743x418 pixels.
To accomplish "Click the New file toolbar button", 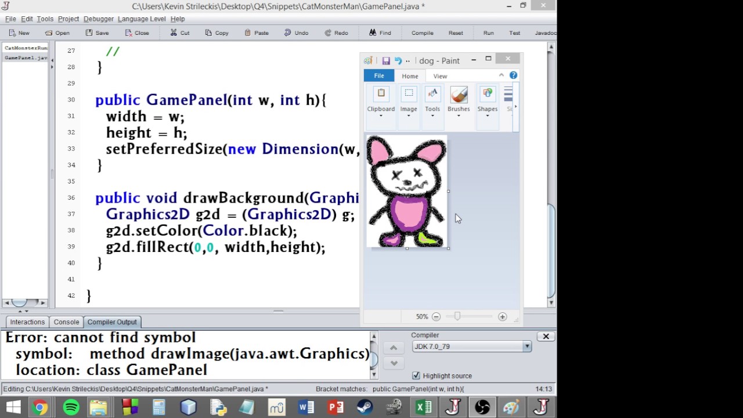I will point(19,33).
